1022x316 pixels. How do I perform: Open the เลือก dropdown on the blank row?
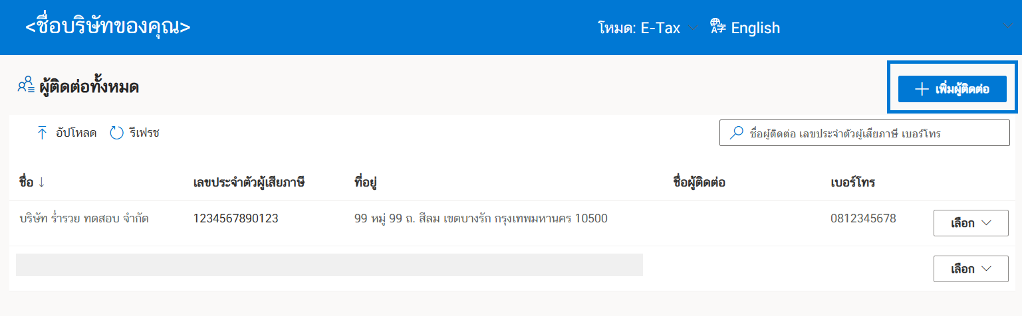pyautogui.click(x=971, y=269)
